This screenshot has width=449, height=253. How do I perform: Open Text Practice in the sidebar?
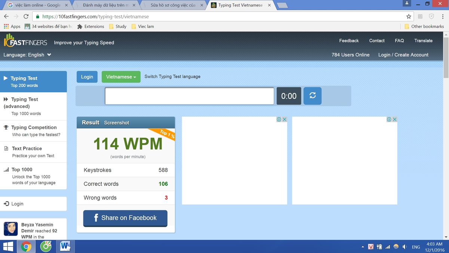(33, 152)
